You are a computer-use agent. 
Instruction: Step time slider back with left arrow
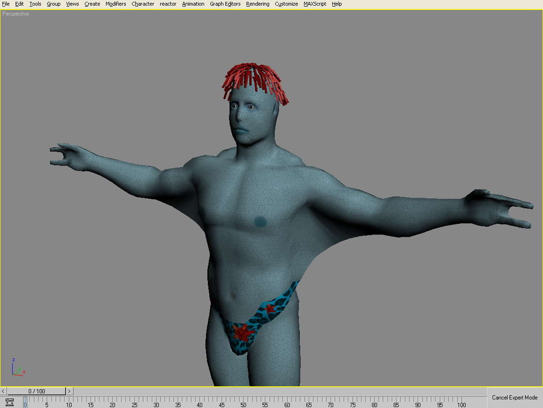pos(3,391)
